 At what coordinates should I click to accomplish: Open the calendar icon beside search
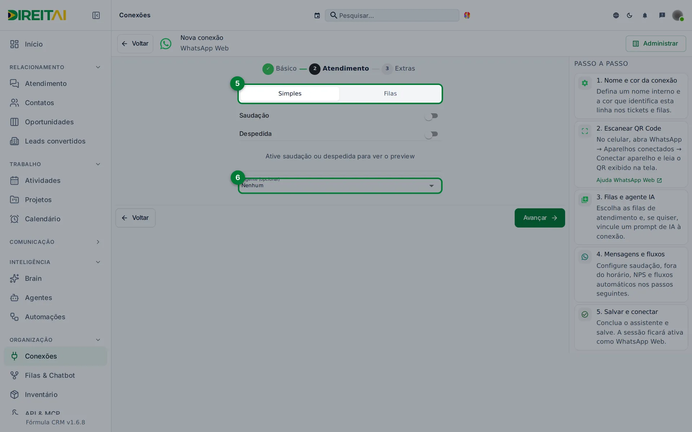click(317, 15)
